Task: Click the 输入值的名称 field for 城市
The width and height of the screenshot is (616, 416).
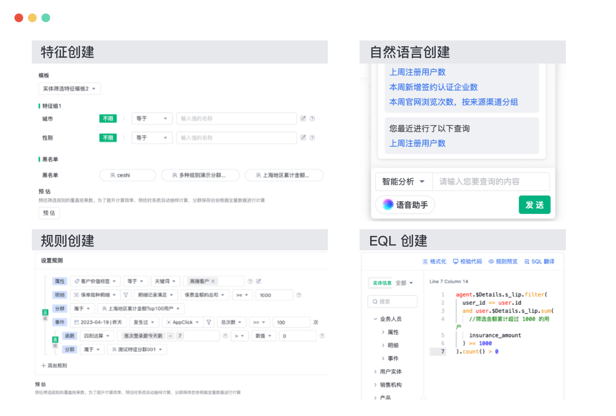Action: (237, 118)
